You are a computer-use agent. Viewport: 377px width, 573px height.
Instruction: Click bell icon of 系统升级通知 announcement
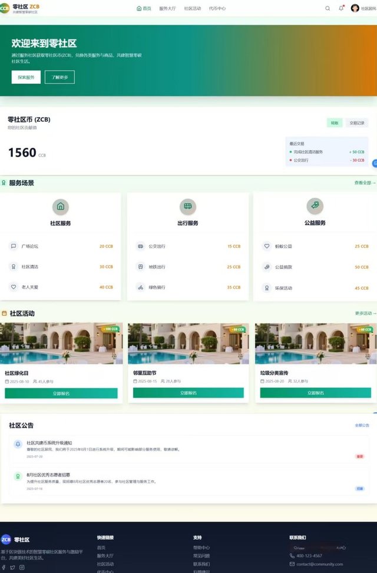click(18, 444)
